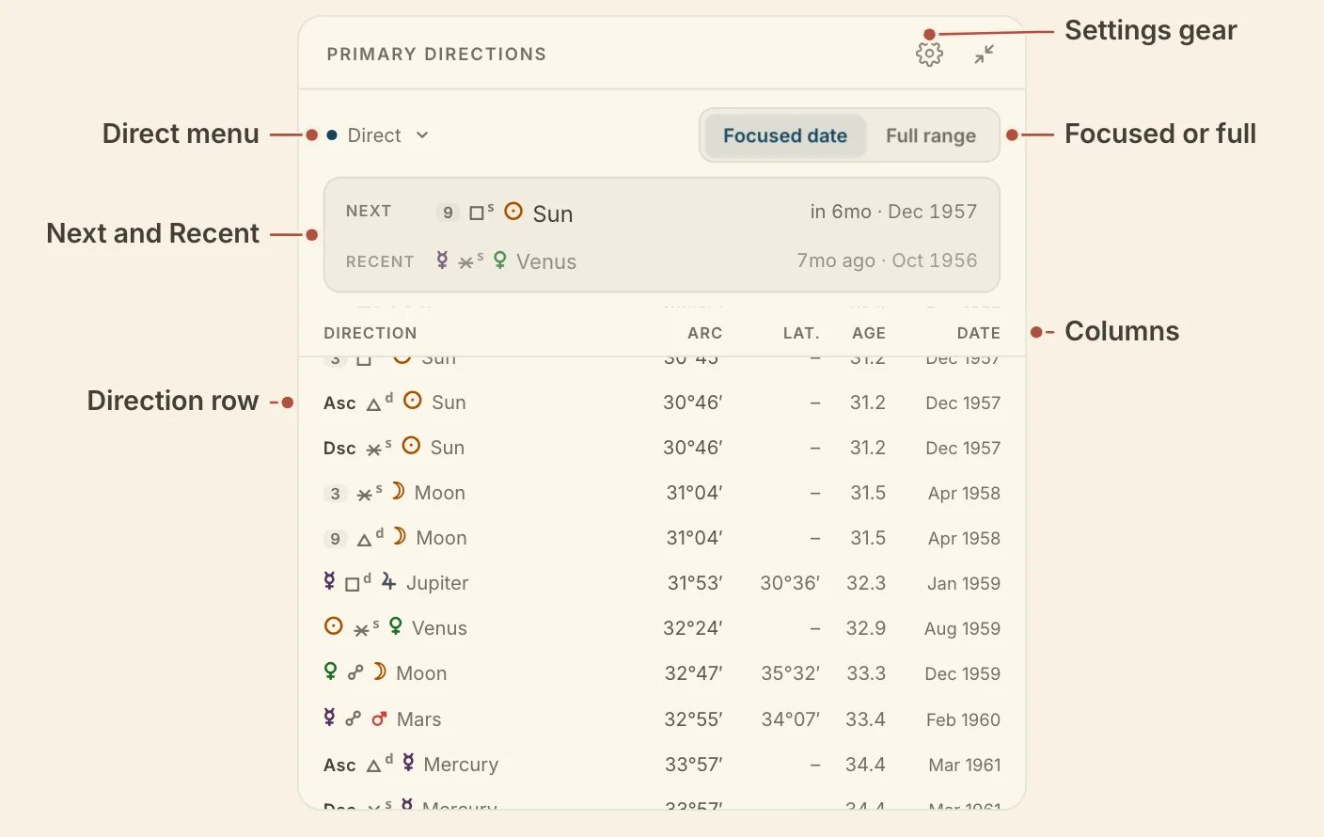Click Venus glyph in the RECENT entry
1324x837 pixels.
(x=500, y=260)
